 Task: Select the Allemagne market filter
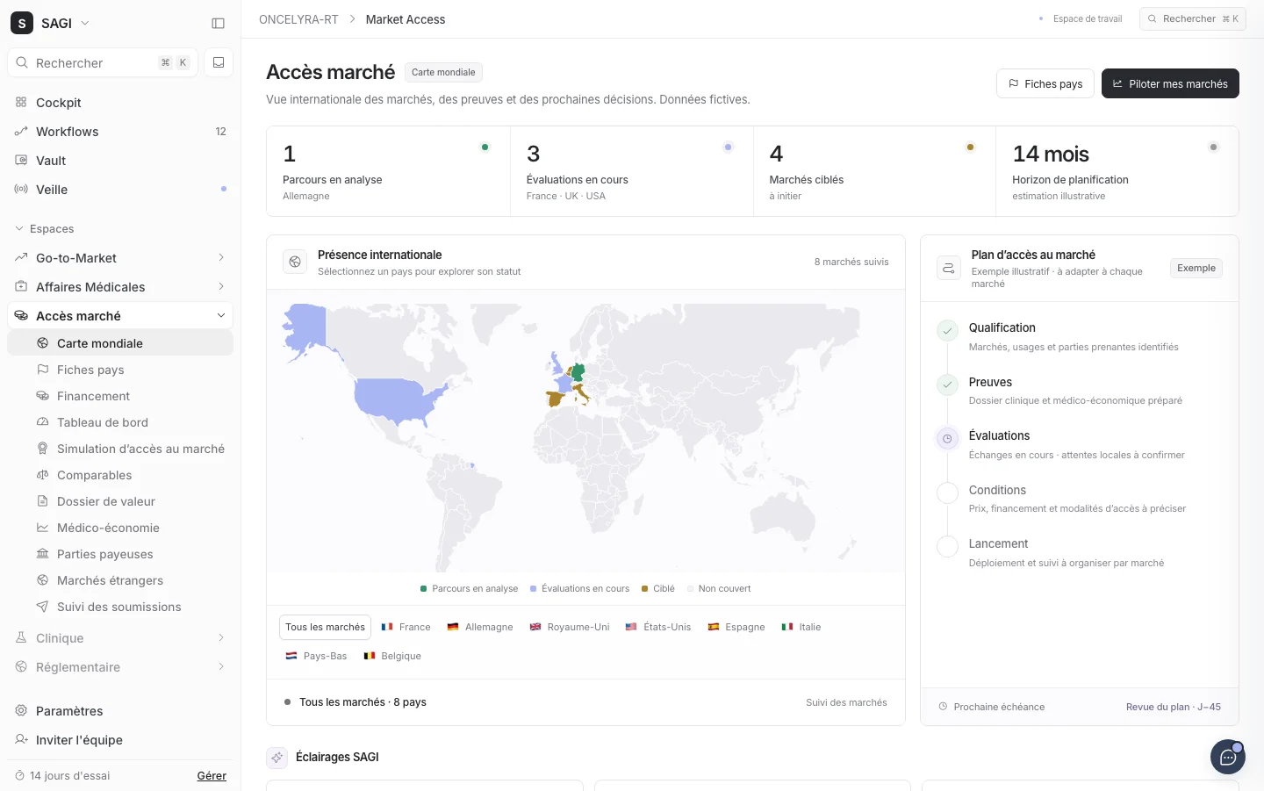click(480, 627)
